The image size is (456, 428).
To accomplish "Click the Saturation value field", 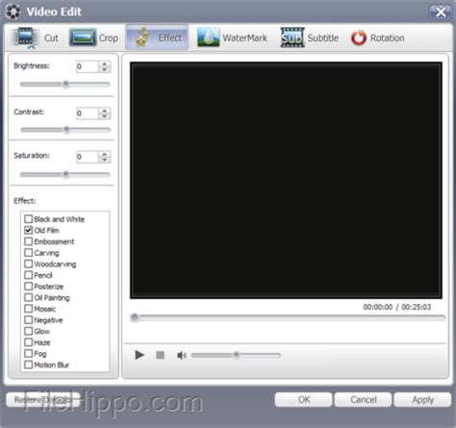I will (x=88, y=157).
